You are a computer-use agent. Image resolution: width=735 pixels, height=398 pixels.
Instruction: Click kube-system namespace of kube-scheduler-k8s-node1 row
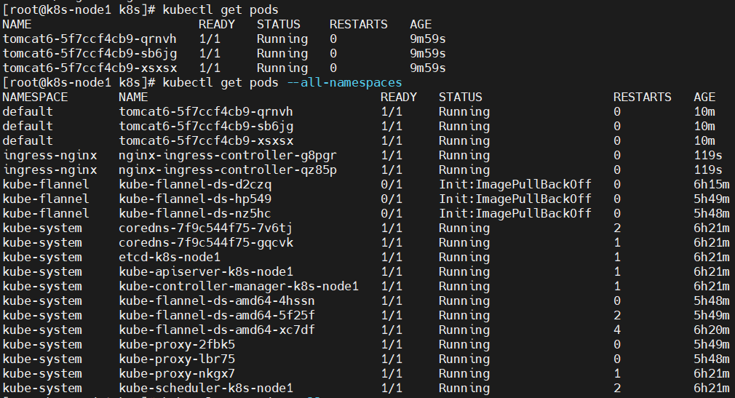click(42, 388)
